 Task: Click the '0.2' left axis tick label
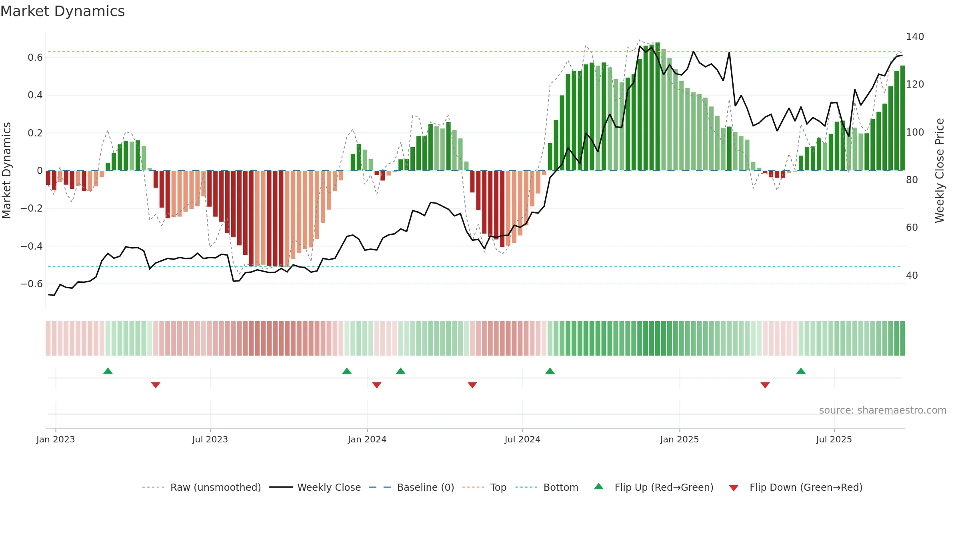coord(35,133)
